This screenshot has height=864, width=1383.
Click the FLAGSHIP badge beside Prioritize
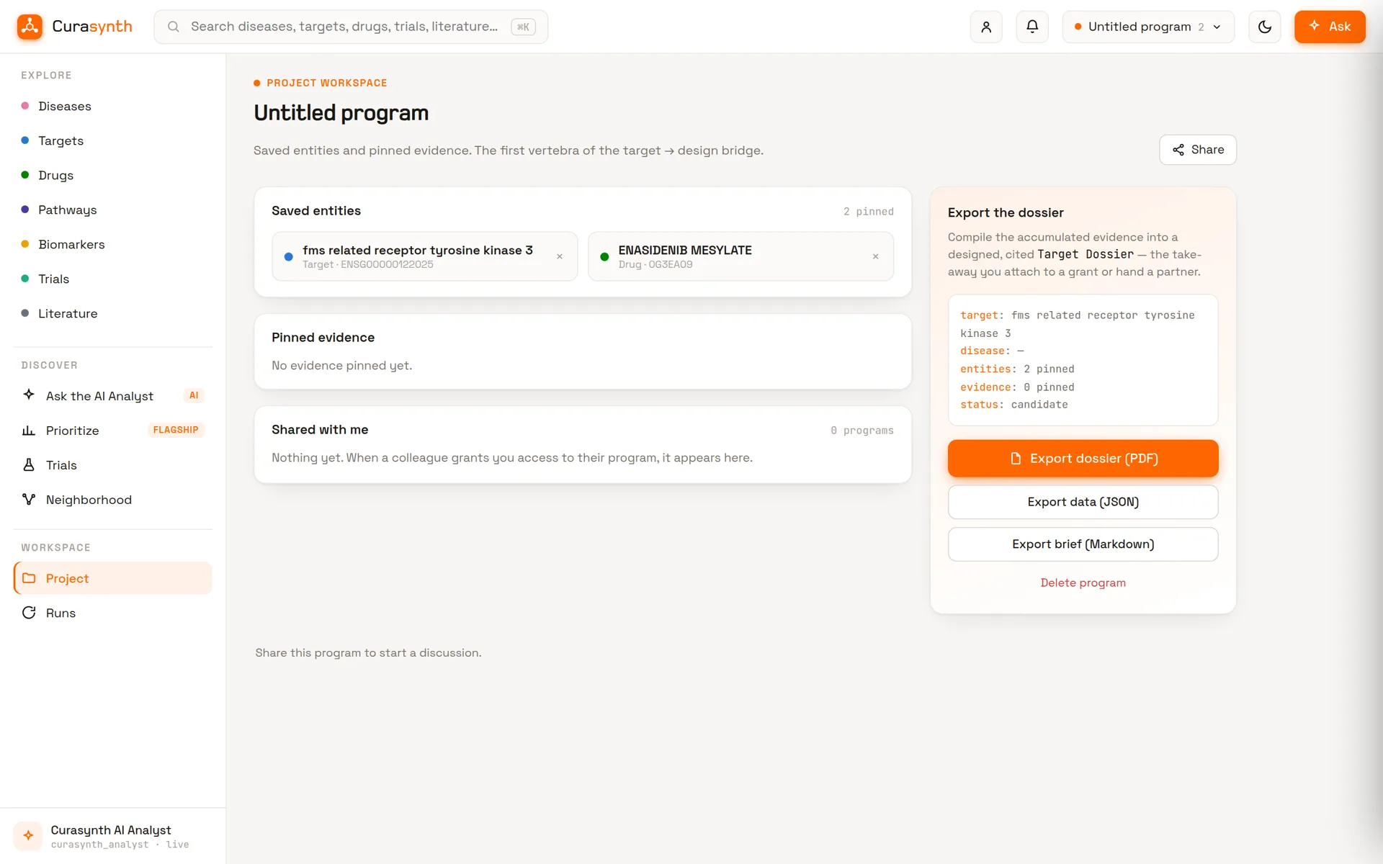[176, 430]
